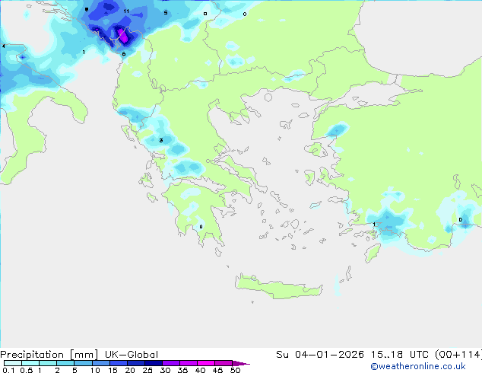Pick the 25–30 mm dark navy swatch
482x373 pixels.
pos(153,363)
